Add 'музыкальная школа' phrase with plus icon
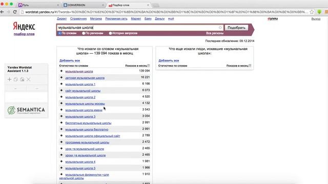Viewport: 328px width, 184px height. [61, 71]
